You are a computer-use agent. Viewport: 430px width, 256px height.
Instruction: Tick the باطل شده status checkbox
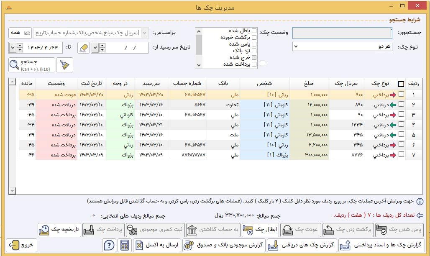pos(254,31)
